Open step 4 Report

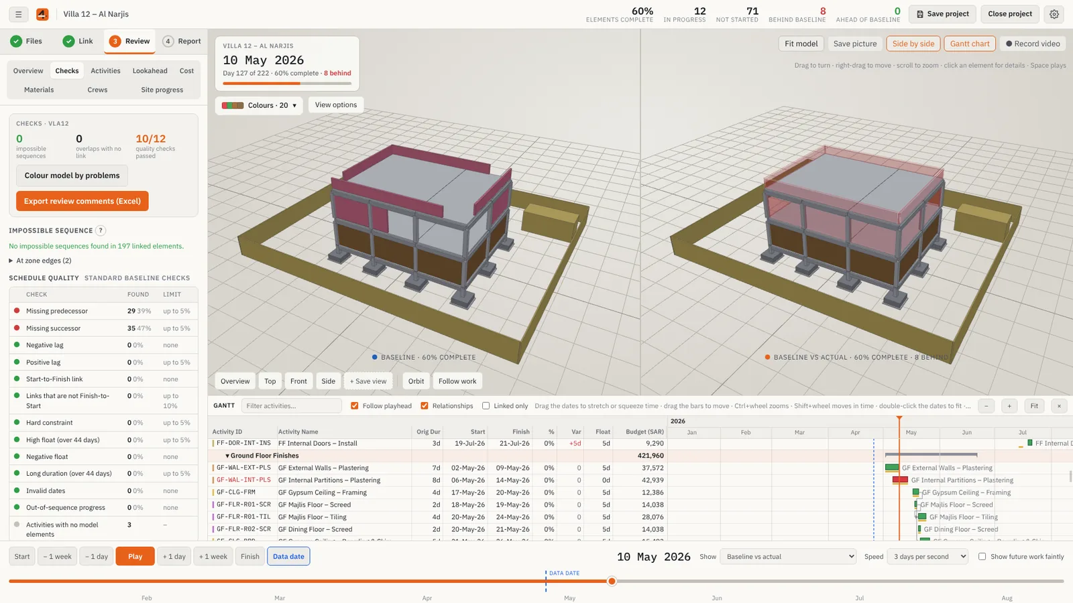182,41
